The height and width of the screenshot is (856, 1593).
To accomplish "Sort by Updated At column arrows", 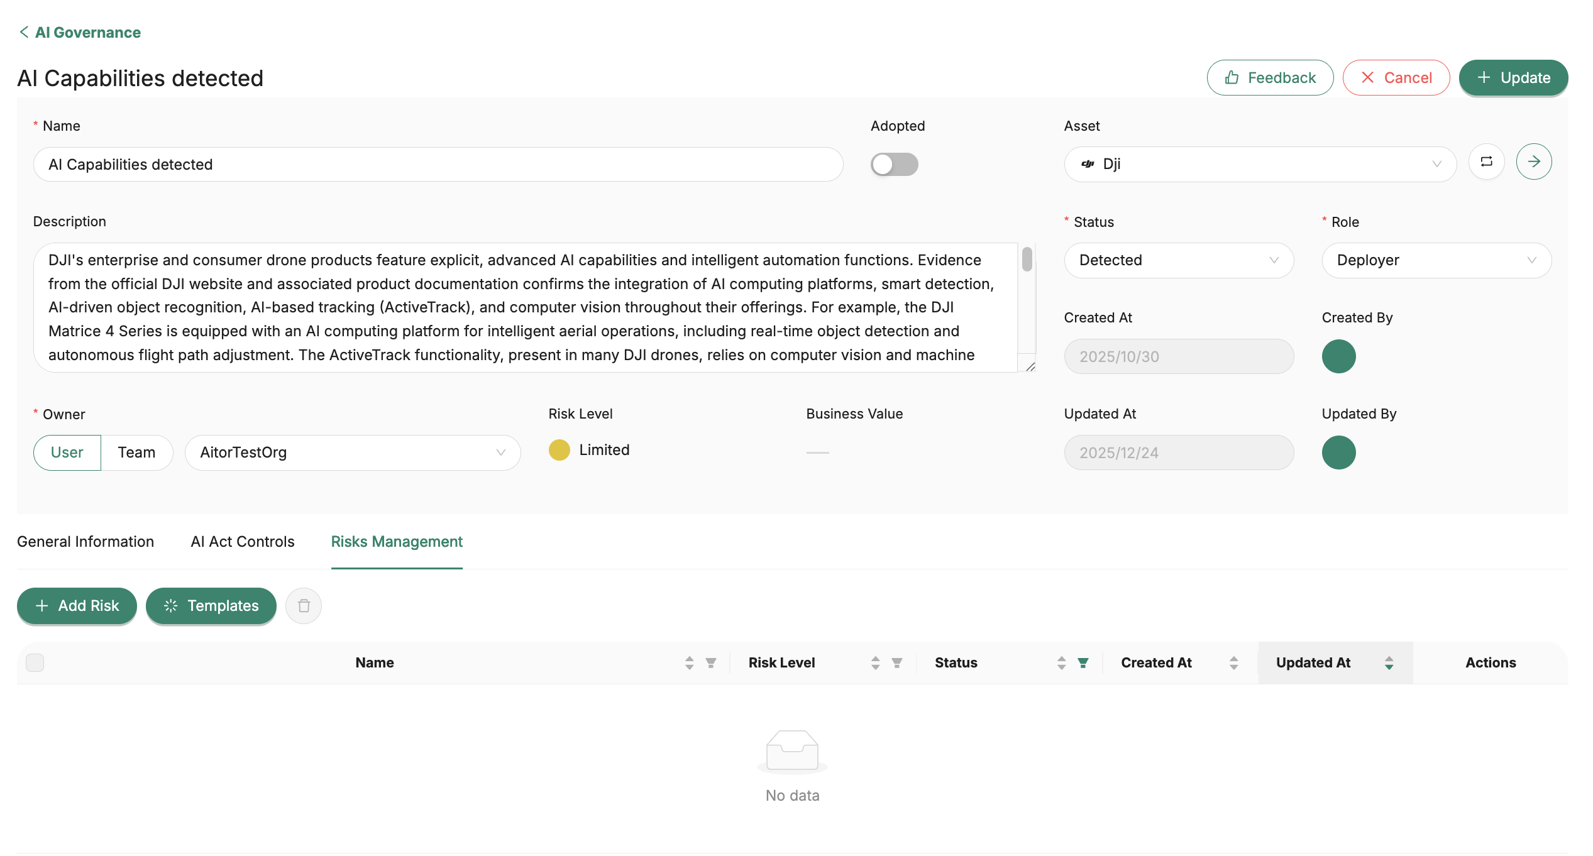I will tap(1389, 663).
